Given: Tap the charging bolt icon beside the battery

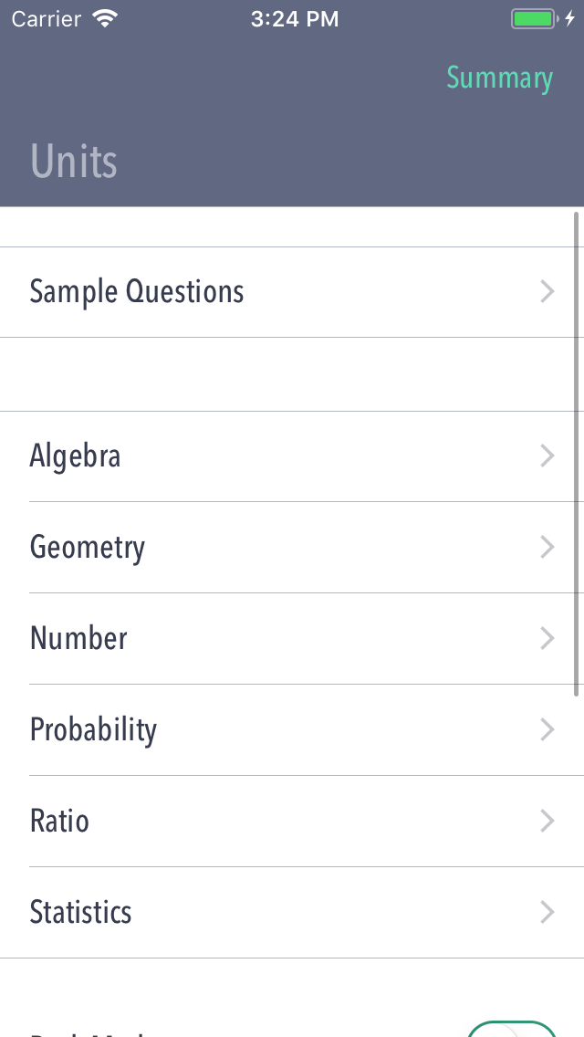Looking at the screenshot, I should pyautogui.click(x=569, y=16).
